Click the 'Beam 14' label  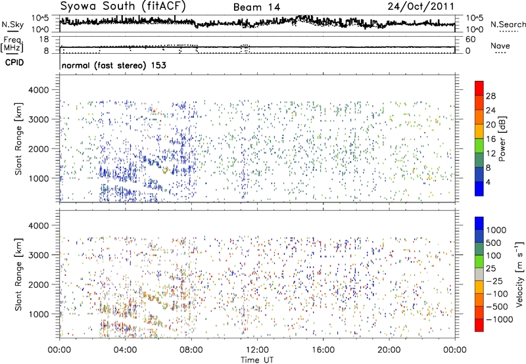coord(256,7)
